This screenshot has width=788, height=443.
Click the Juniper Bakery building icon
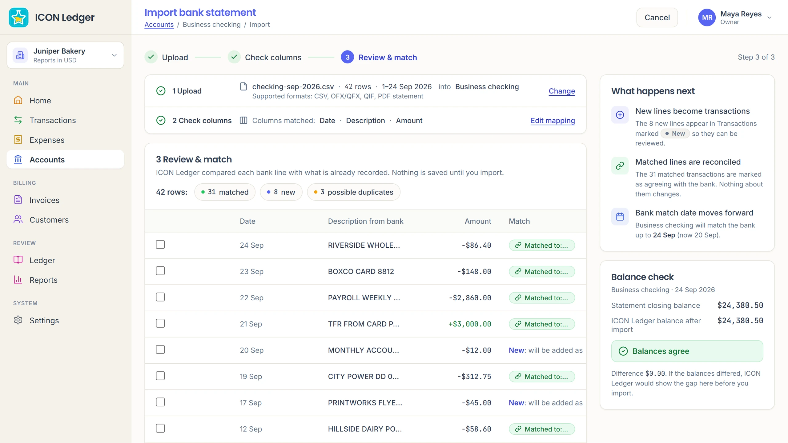tap(20, 55)
